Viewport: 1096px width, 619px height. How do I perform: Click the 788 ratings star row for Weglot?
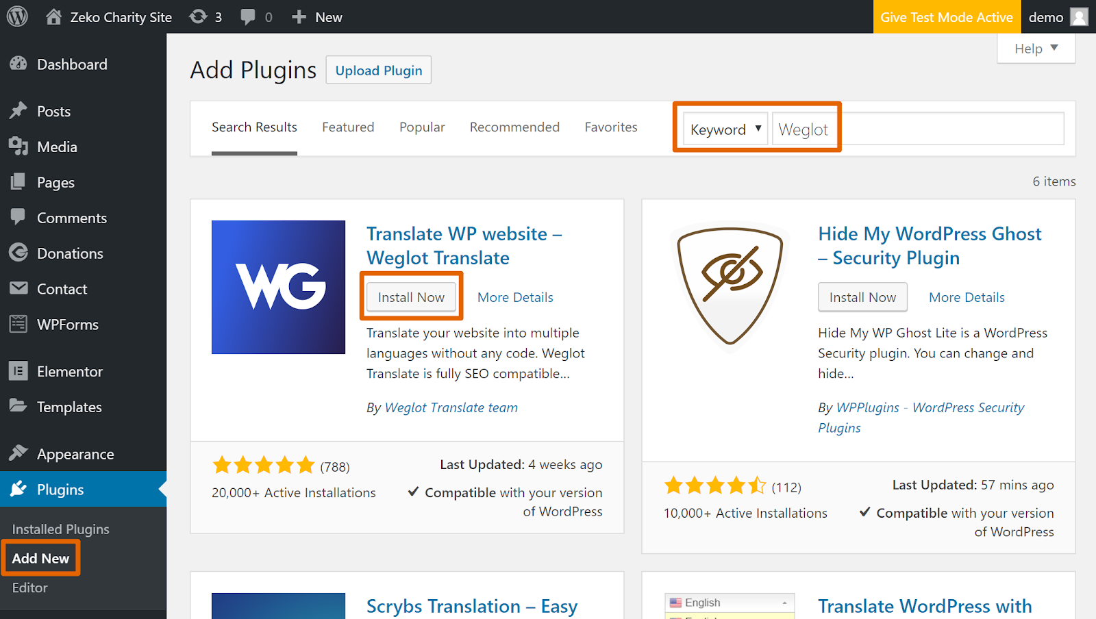pyautogui.click(x=264, y=466)
